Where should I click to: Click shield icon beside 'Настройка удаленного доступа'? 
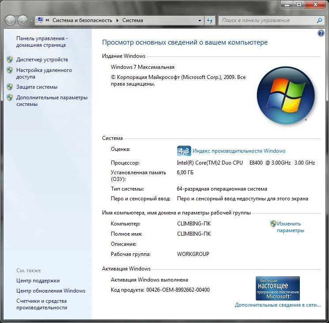tap(10, 70)
